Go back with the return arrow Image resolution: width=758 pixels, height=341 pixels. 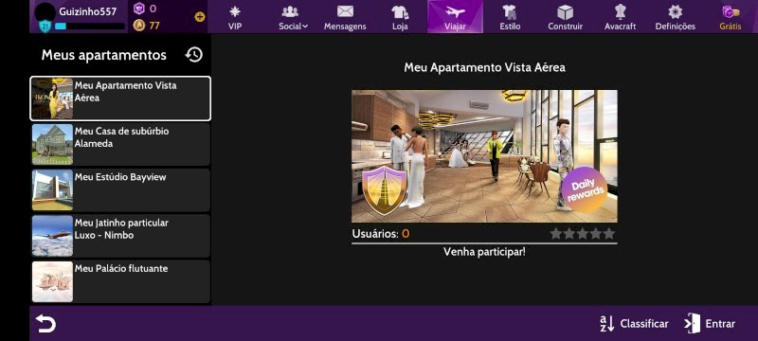[45, 324]
